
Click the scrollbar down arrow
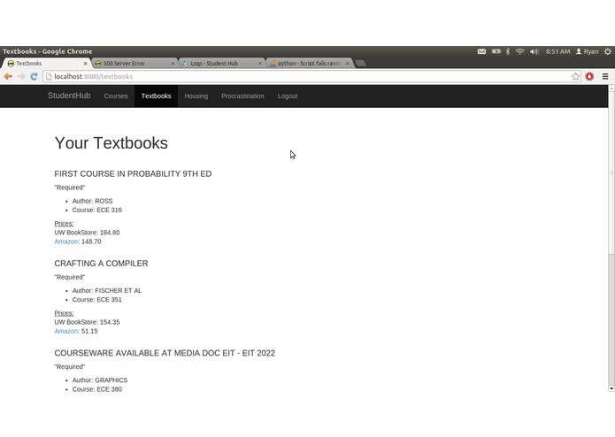click(x=611, y=388)
